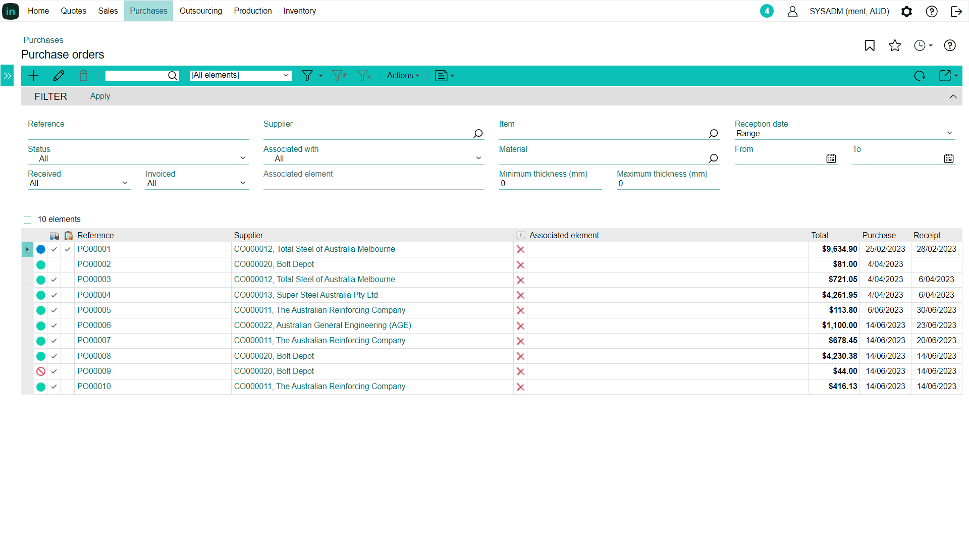Open the Inventory menu
Image resolution: width=969 pixels, height=545 pixels.
point(299,11)
